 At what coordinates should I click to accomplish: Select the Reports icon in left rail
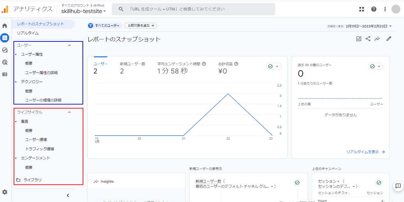click(x=5, y=38)
